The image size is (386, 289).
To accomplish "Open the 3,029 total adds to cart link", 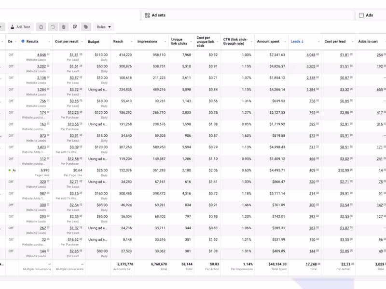I will (380, 264).
